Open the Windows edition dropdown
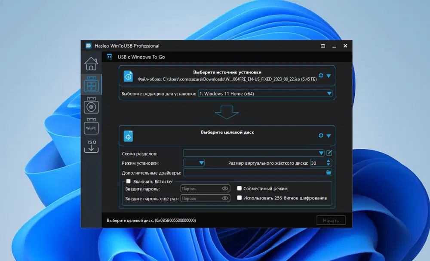Viewport: 430px width, 261px height. pyautogui.click(x=329, y=93)
